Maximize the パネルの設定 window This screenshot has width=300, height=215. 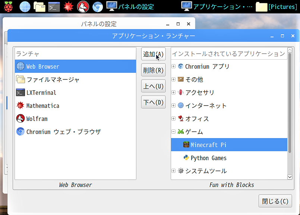click(x=178, y=24)
